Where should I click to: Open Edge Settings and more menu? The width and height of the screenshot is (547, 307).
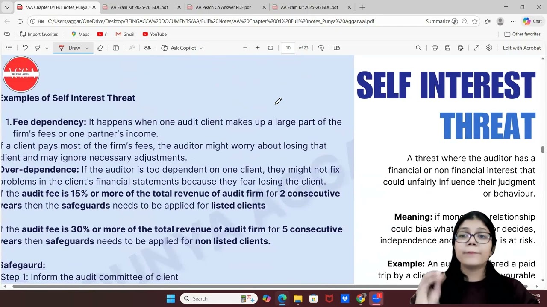click(x=513, y=21)
